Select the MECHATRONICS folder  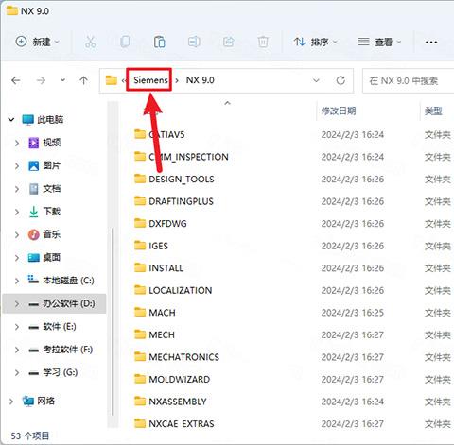[x=177, y=357]
